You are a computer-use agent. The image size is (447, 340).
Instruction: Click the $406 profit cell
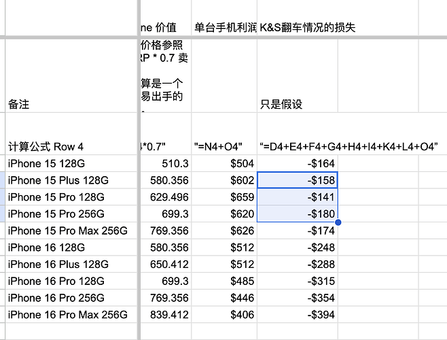pyautogui.click(x=224, y=315)
